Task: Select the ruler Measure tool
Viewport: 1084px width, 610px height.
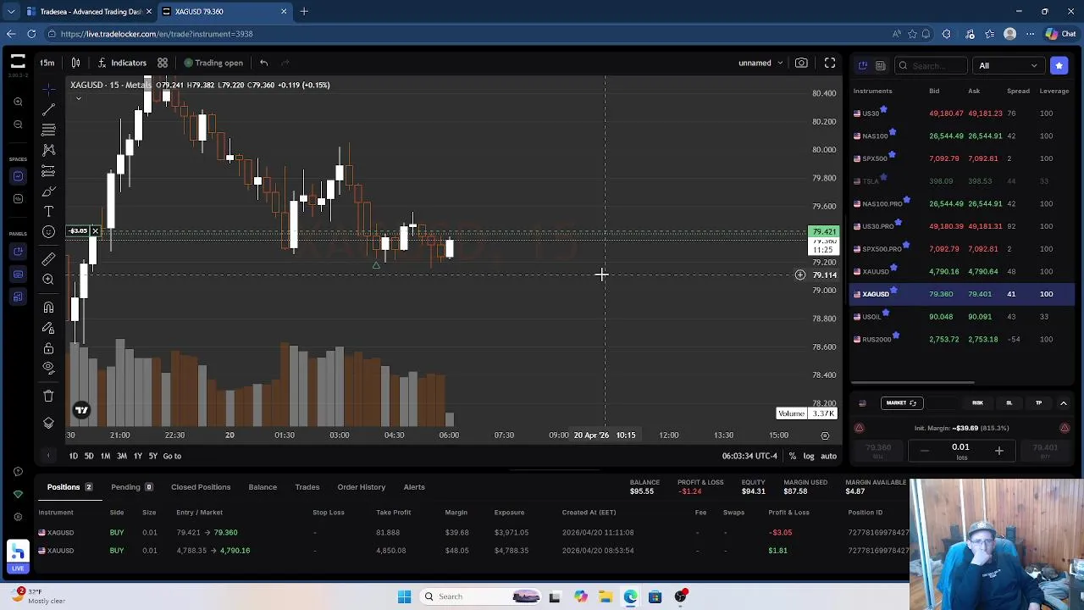Action: [x=48, y=258]
